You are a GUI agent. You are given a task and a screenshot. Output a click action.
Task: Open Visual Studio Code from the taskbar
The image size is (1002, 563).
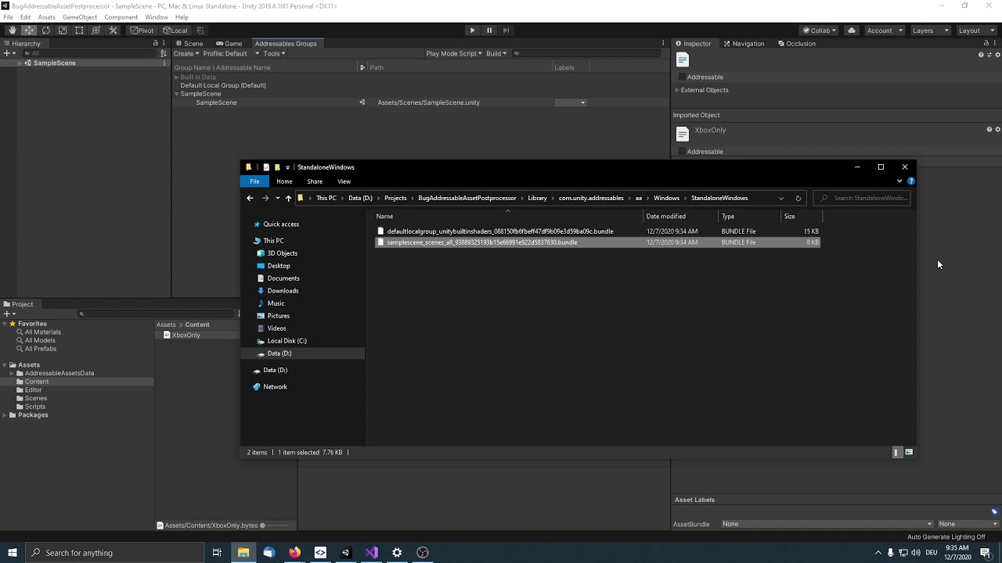tap(371, 553)
